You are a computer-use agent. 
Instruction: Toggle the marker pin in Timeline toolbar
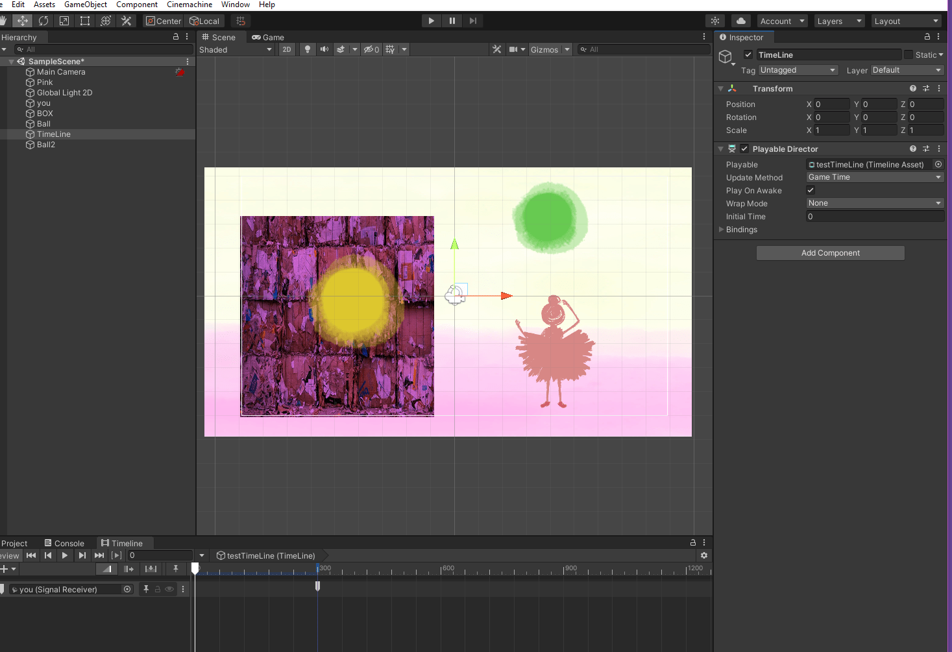pos(175,569)
